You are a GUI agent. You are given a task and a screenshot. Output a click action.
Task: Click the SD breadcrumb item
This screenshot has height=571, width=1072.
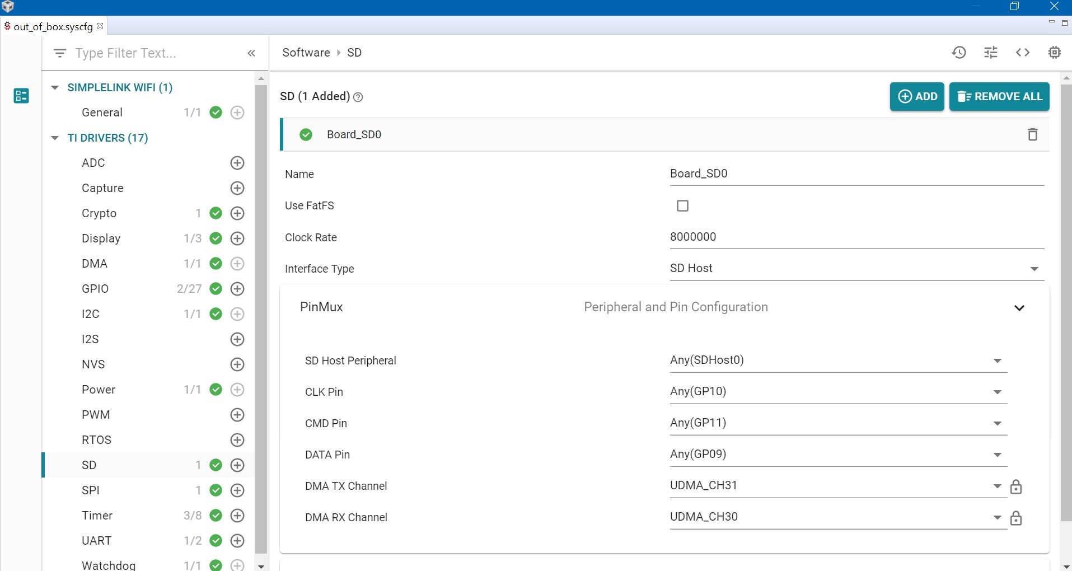click(x=354, y=53)
